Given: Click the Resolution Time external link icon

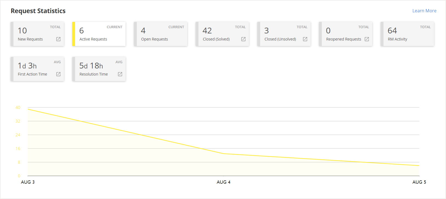Looking at the screenshot, I should pyautogui.click(x=120, y=74).
